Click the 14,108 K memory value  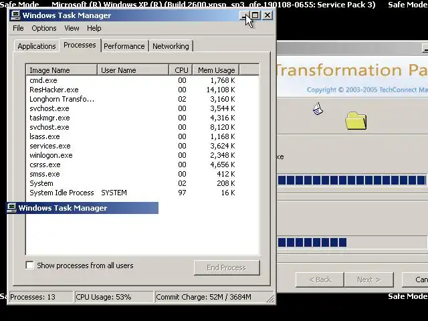221,90
